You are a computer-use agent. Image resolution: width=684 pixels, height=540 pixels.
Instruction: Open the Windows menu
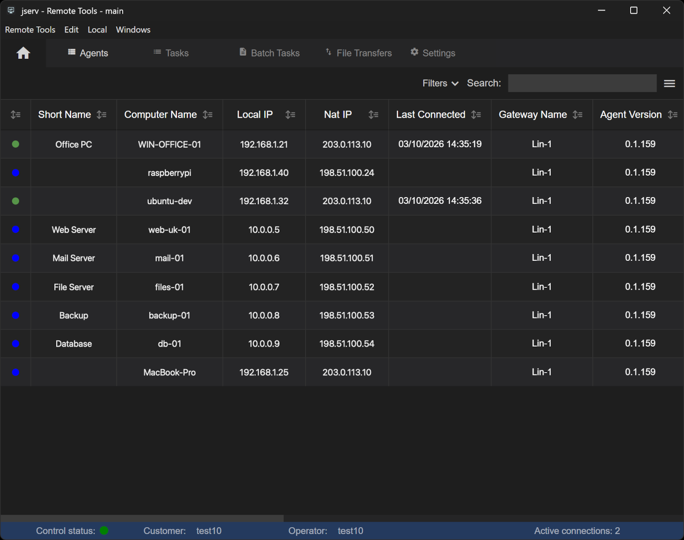(x=133, y=30)
